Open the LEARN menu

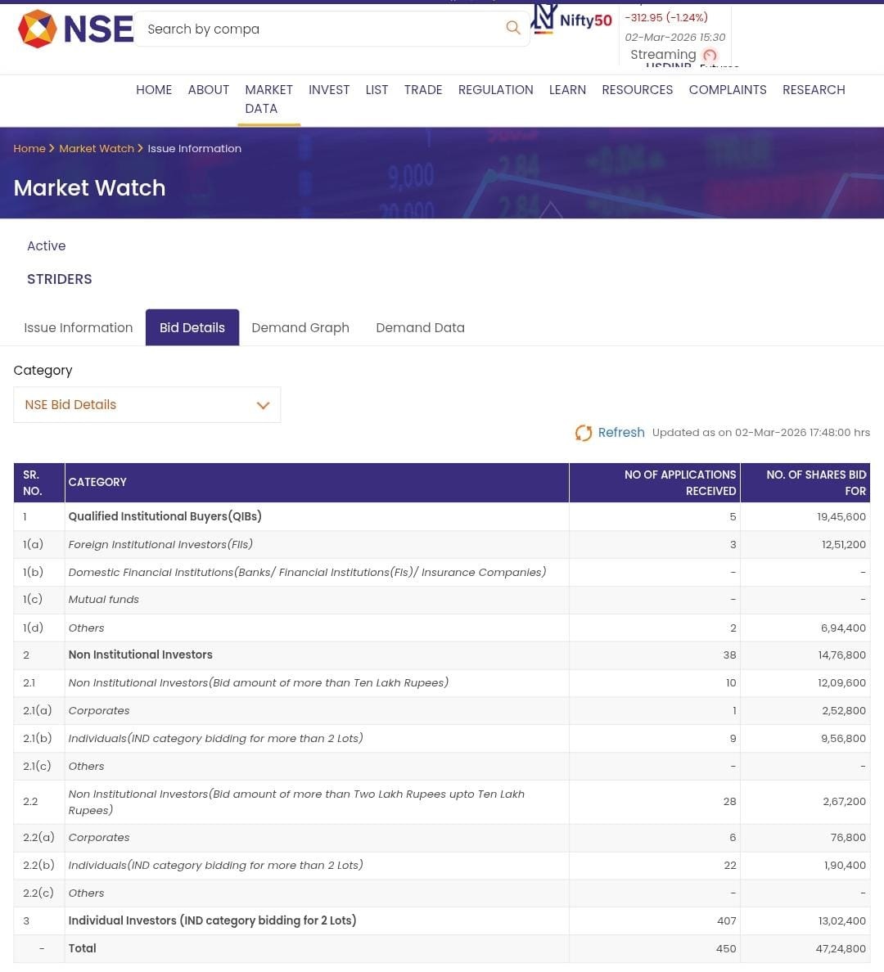567,90
